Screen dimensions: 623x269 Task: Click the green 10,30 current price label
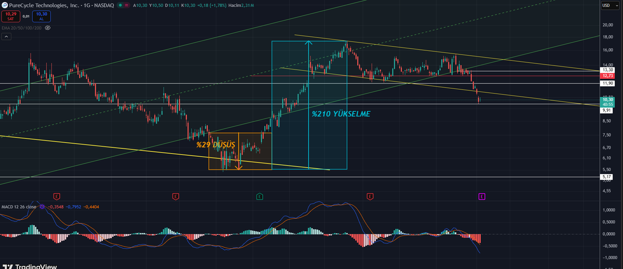(606, 102)
